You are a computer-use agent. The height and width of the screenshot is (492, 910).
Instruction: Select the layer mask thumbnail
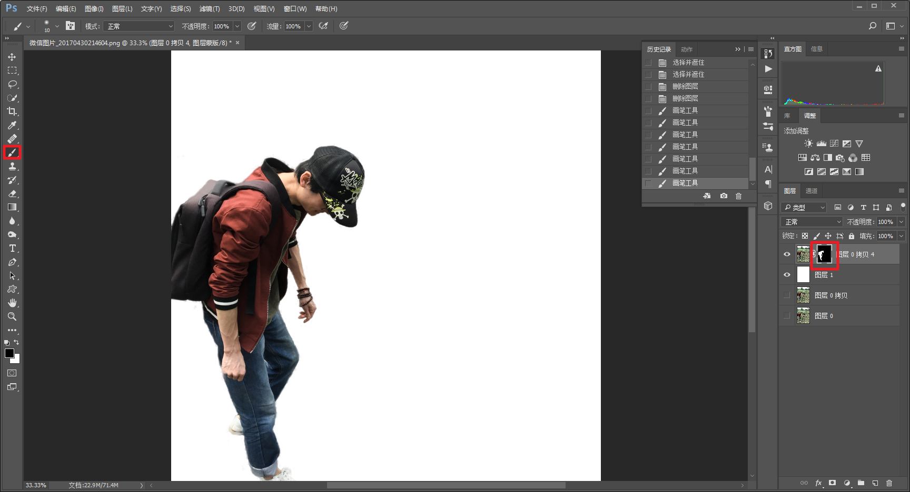[824, 254]
